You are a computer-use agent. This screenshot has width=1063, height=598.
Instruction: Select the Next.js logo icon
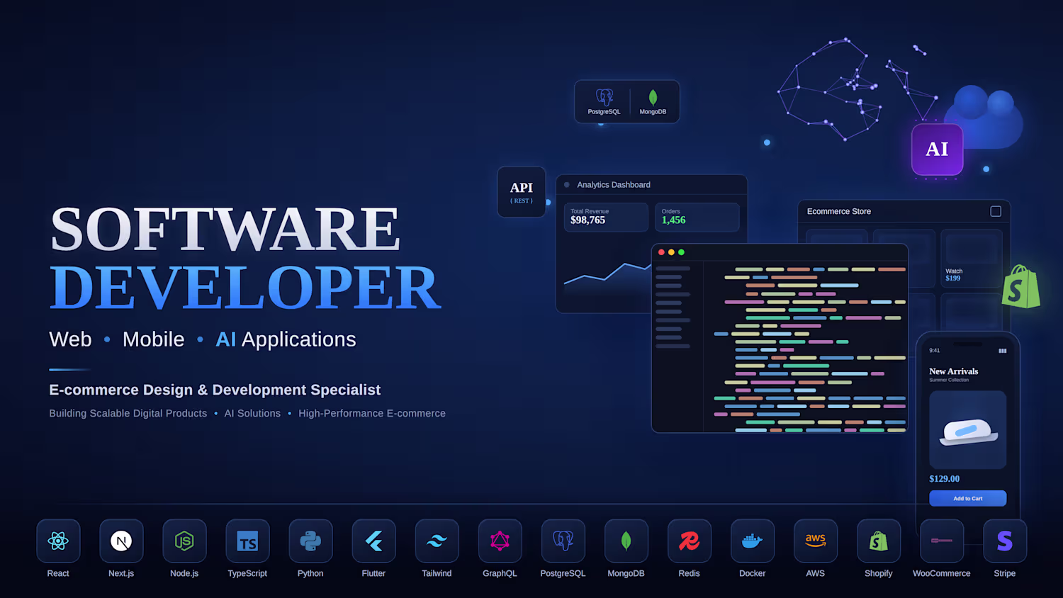(x=121, y=541)
